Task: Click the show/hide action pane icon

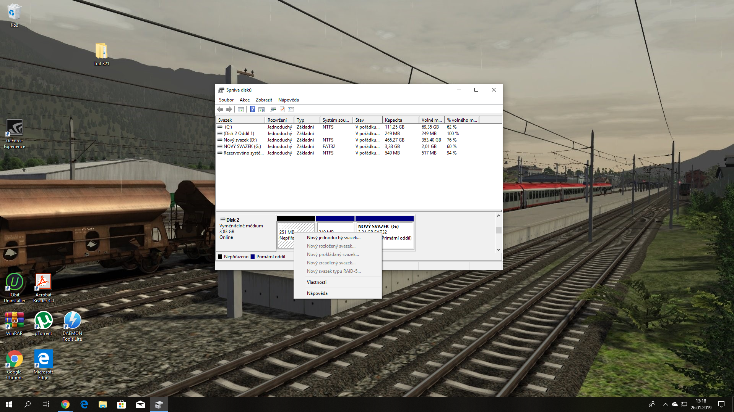Action: (261, 109)
